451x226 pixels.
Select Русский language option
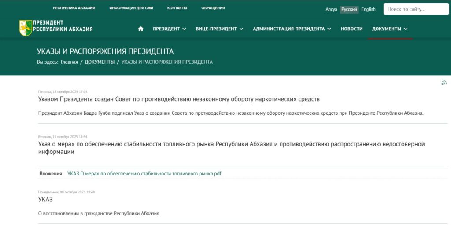349,9
